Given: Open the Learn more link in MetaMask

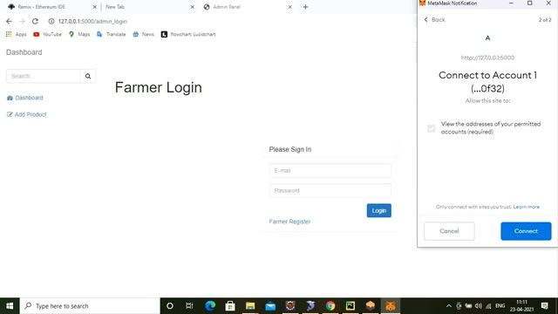Looking at the screenshot, I should coord(527,207).
